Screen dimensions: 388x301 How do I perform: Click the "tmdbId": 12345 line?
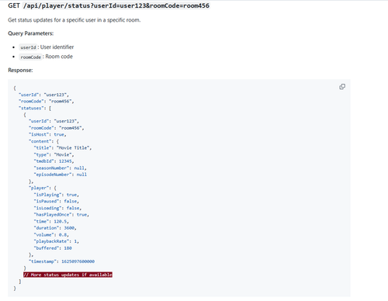pyautogui.click(x=54, y=161)
